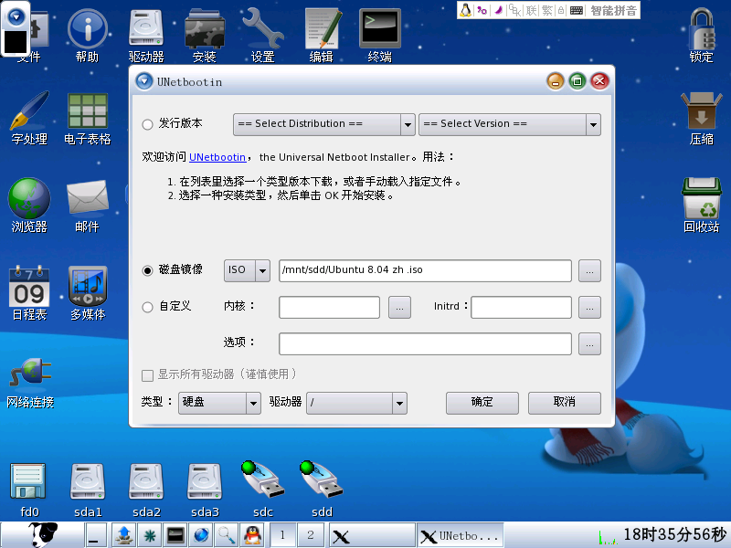Select the unnamed X window taskbar entry
731x548 pixels.
point(372,535)
